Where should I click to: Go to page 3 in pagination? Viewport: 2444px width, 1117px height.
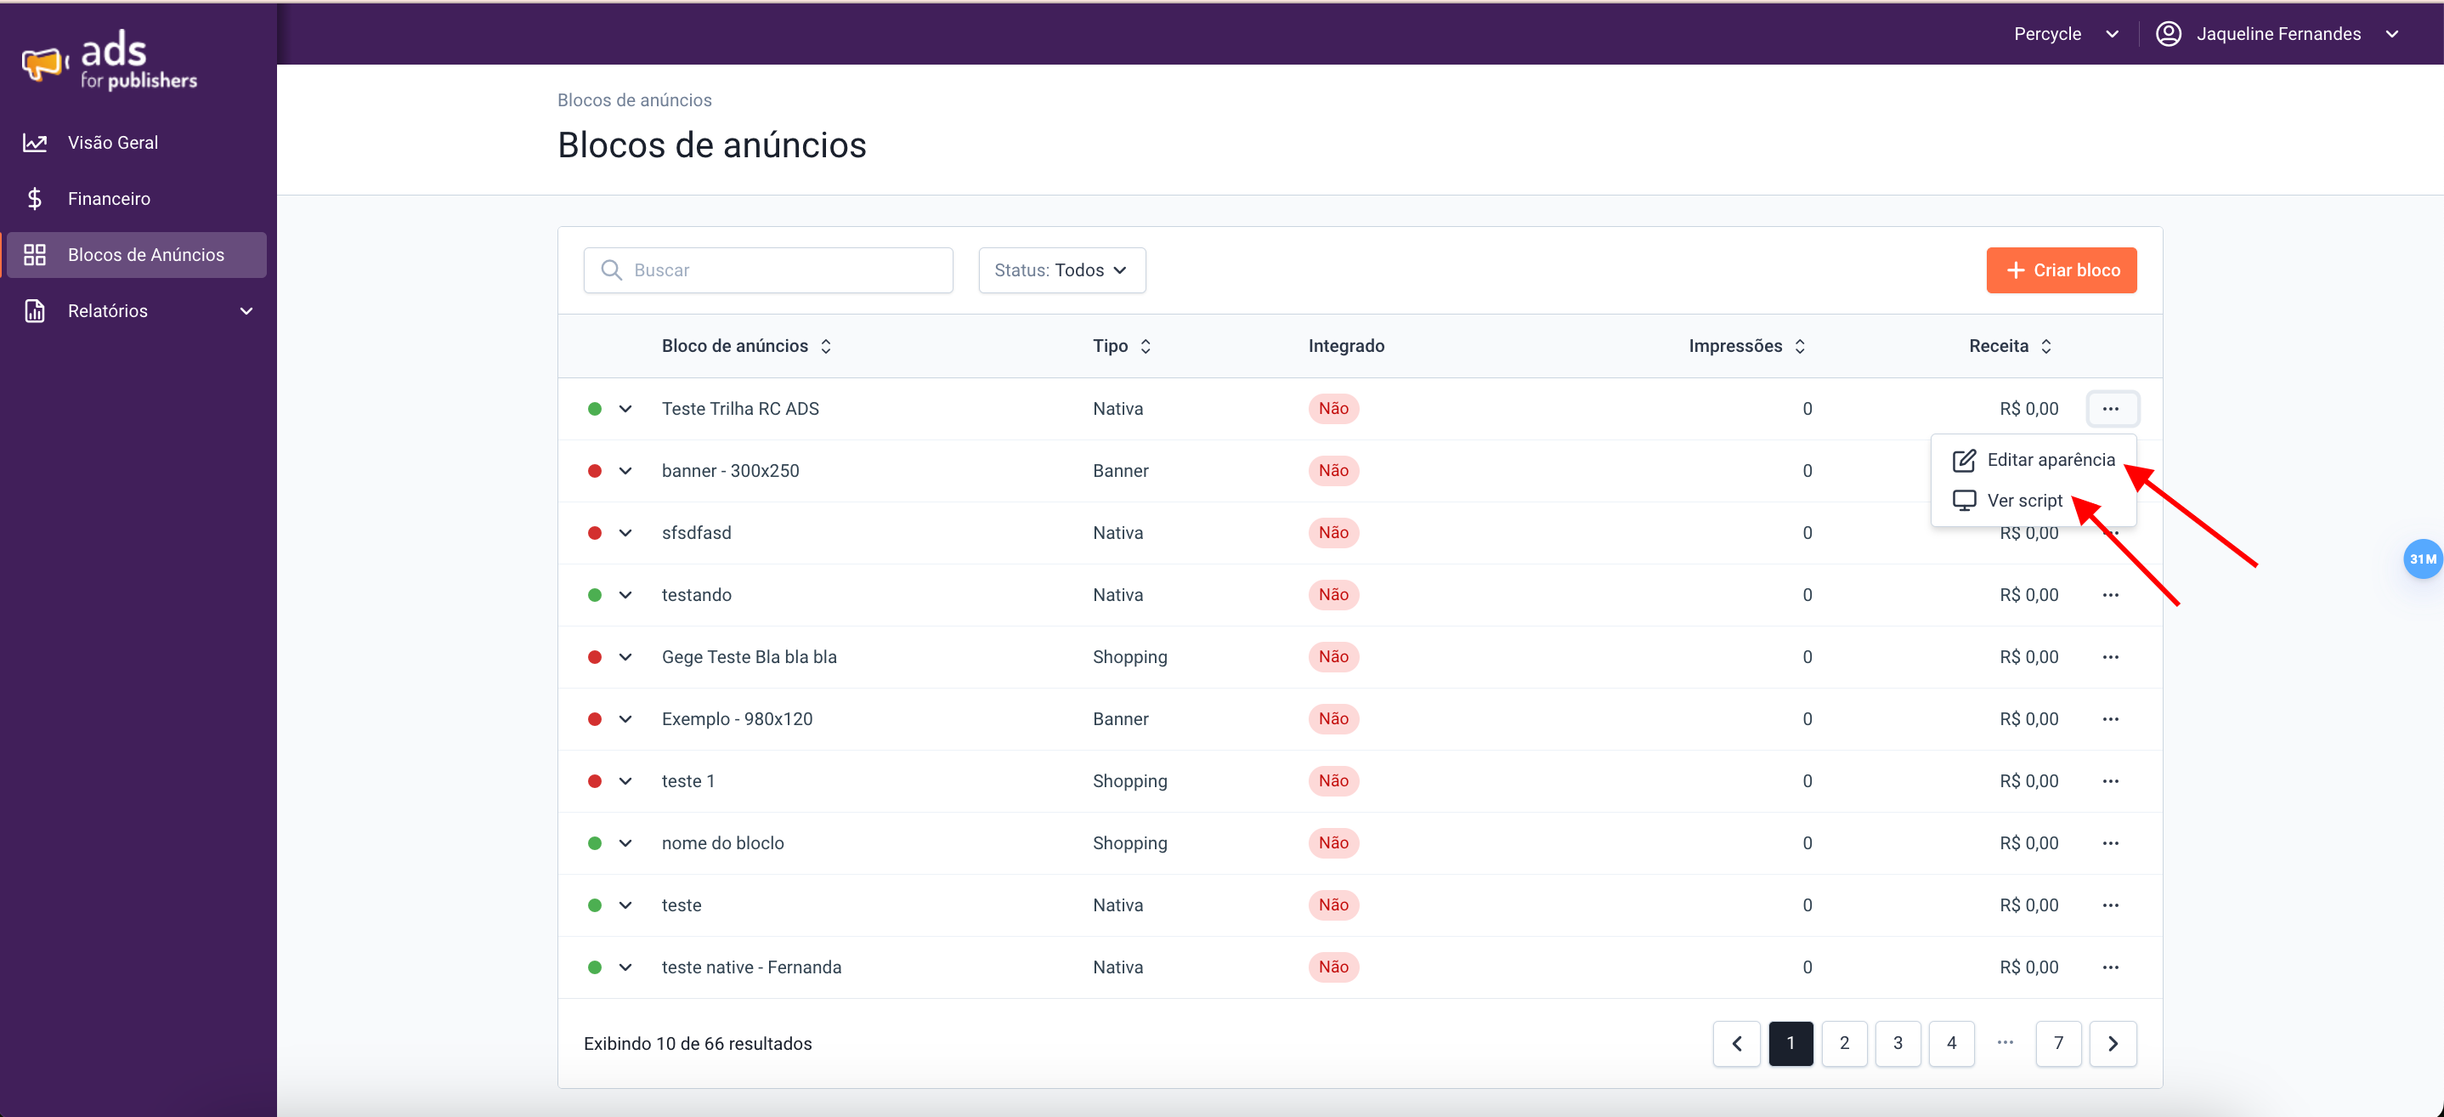(1898, 1043)
